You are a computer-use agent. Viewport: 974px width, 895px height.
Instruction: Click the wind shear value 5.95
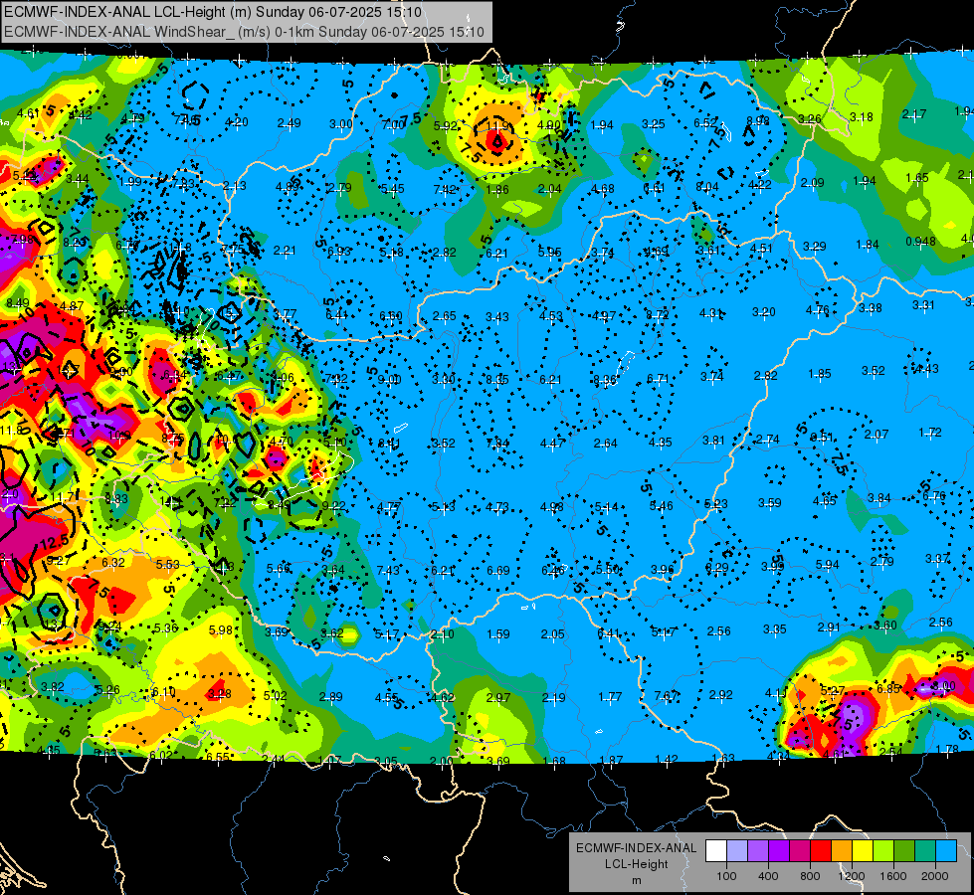click(x=550, y=253)
